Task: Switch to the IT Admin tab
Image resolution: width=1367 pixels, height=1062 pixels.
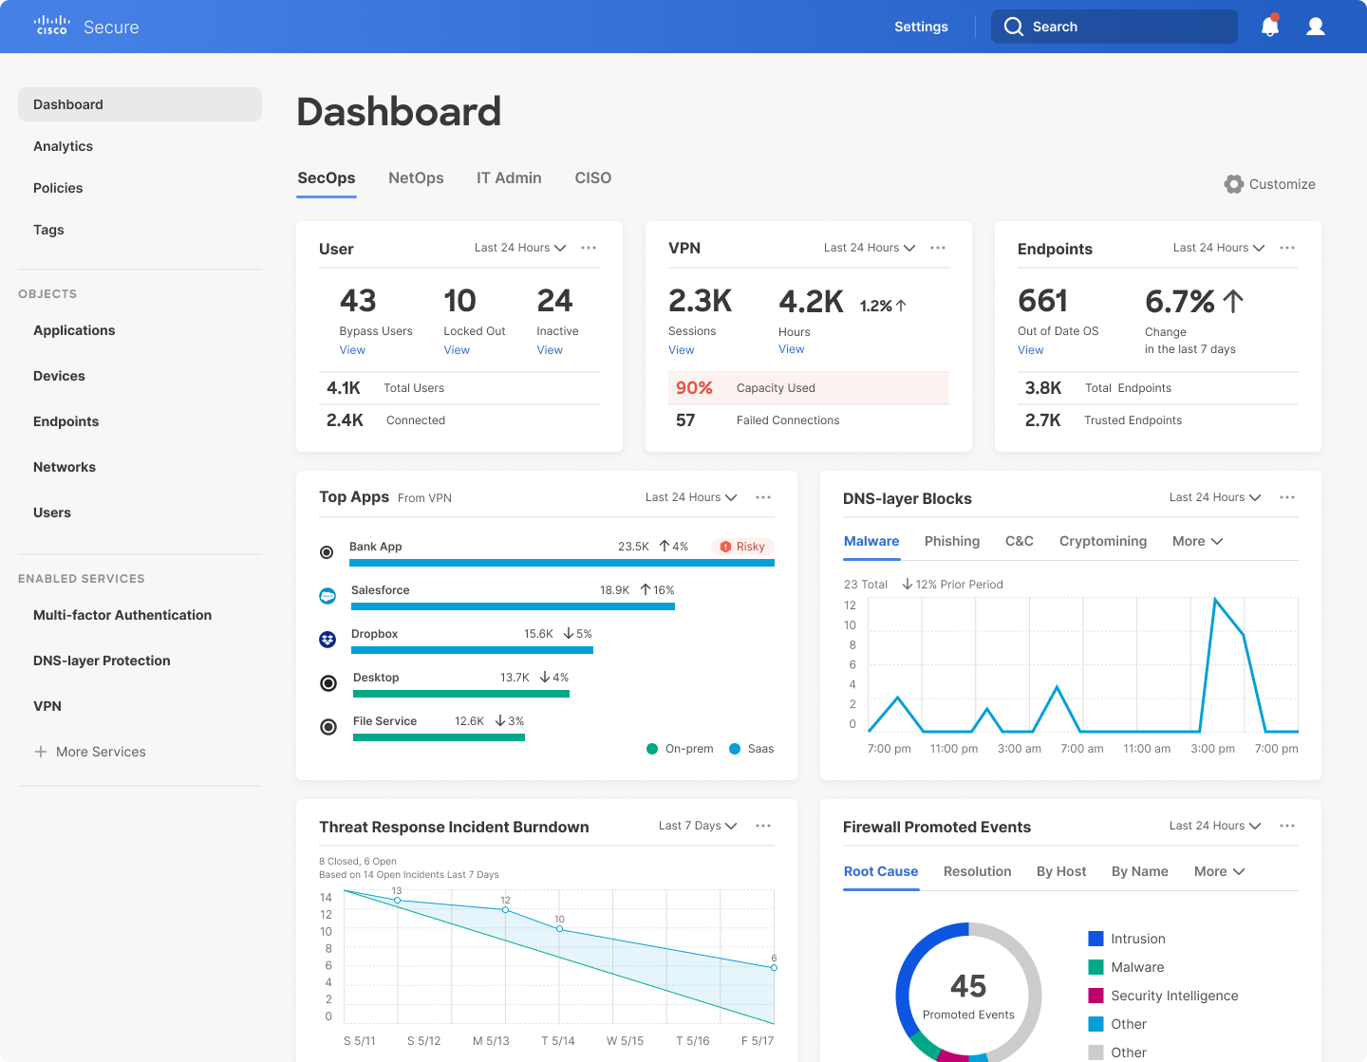Action: tap(509, 177)
